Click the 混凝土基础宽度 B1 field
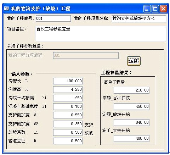 coord(68,106)
